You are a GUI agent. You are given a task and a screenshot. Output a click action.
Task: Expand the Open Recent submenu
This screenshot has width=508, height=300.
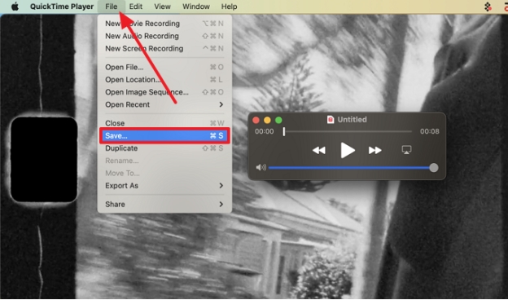pyautogui.click(x=164, y=104)
